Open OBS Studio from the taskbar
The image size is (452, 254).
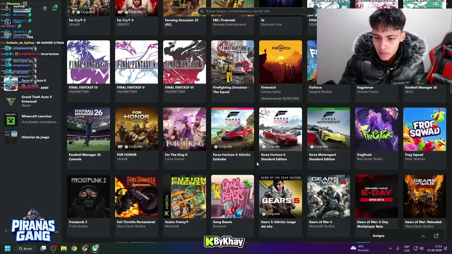pyautogui.click(x=53, y=248)
